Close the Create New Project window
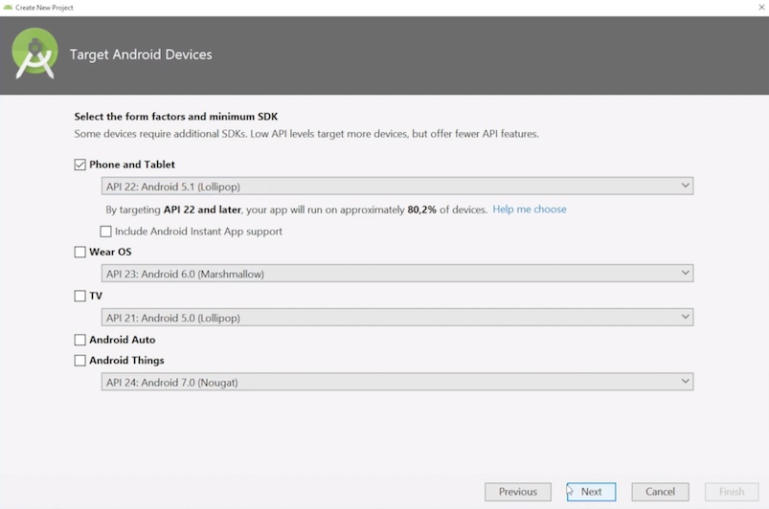This screenshot has height=509, width=769. pos(761,8)
